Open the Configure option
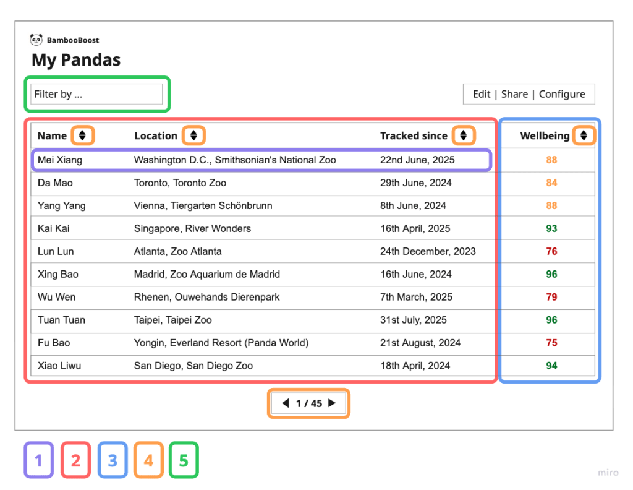633x490 pixels. [x=562, y=94]
